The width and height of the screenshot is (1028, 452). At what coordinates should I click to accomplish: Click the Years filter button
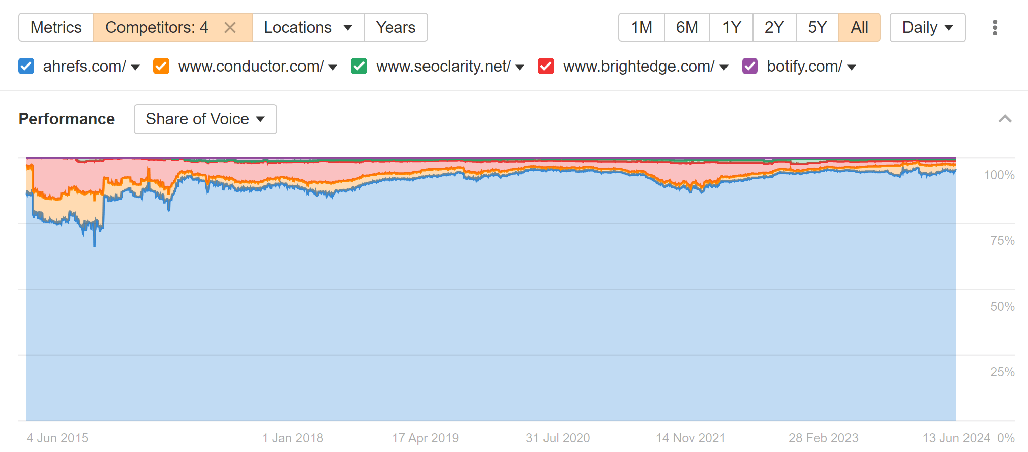click(395, 28)
